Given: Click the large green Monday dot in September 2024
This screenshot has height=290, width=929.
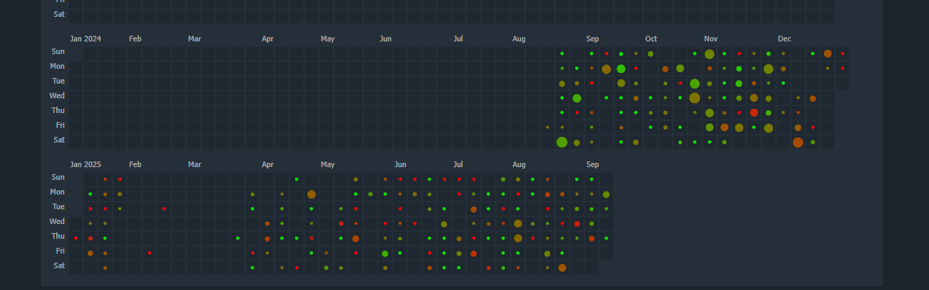Looking at the screenshot, I should click(x=621, y=69).
